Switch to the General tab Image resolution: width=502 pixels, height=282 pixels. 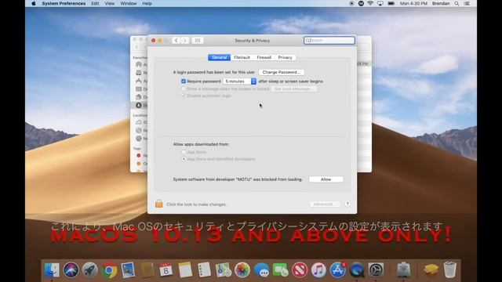220,57
